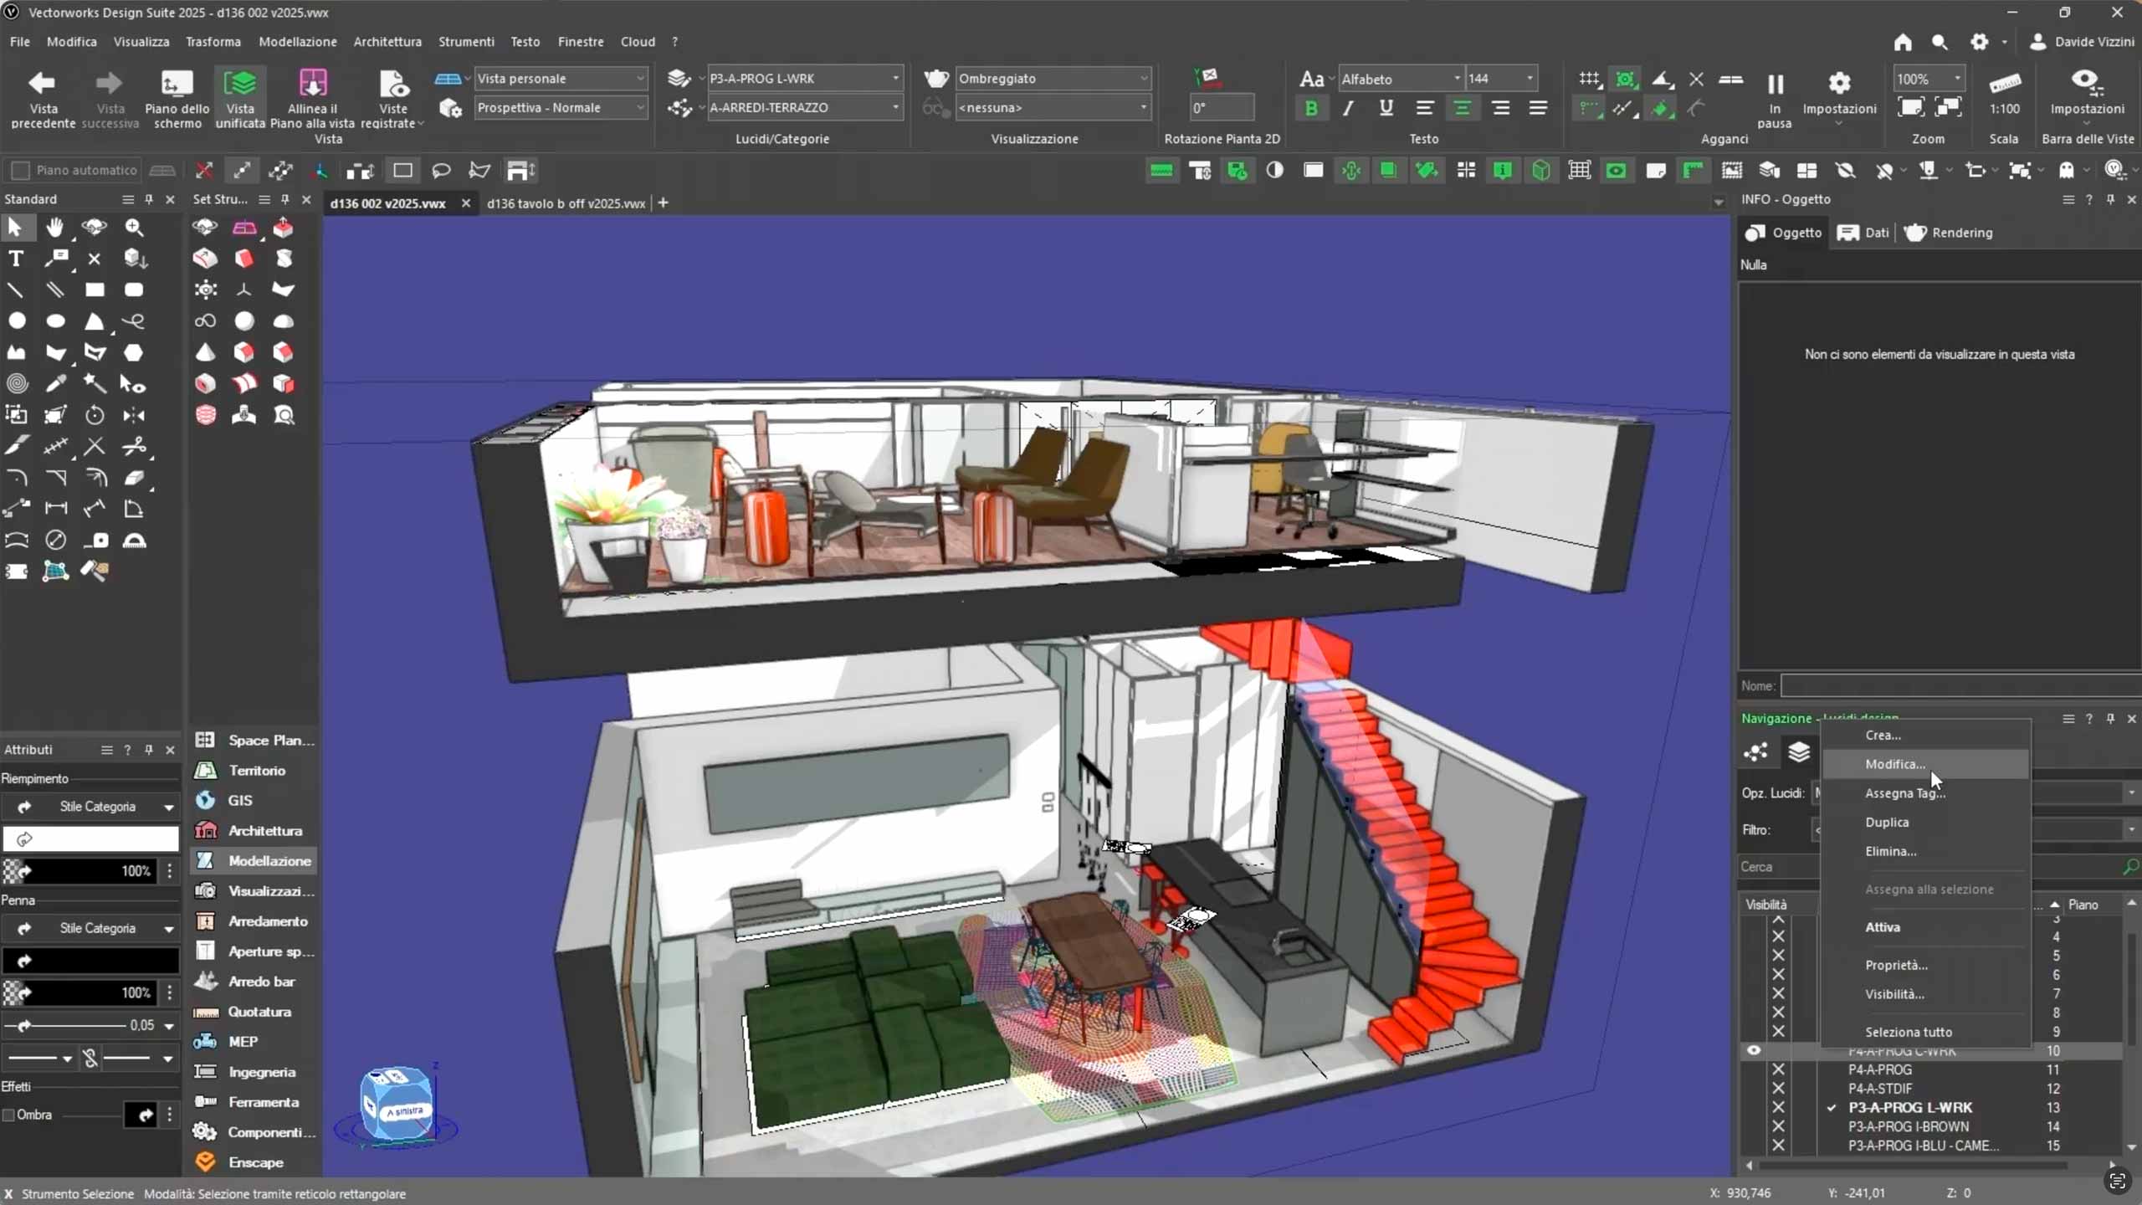The width and height of the screenshot is (2142, 1205).
Task: Click the Vista unificata icon
Action: point(240,84)
